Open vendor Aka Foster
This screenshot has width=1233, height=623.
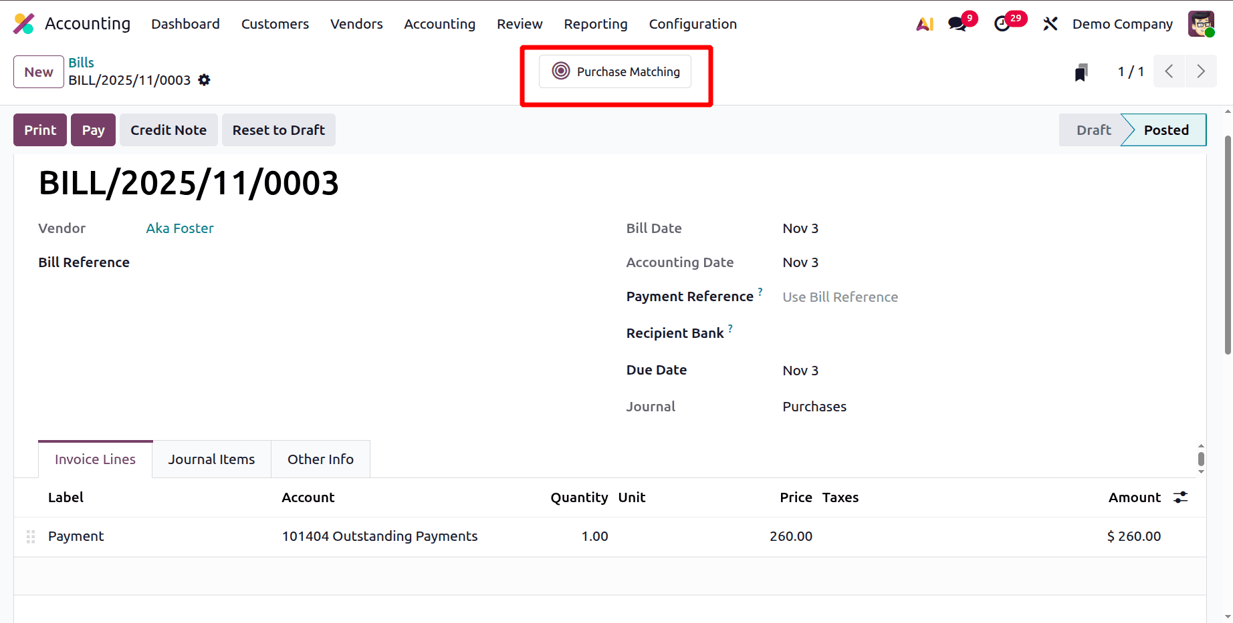pos(179,228)
